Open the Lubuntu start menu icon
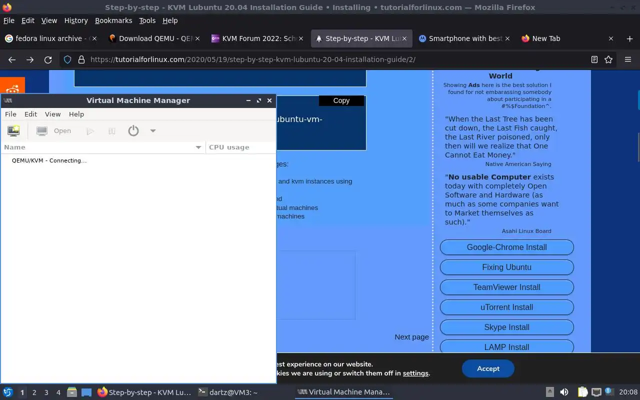 (x=8, y=392)
